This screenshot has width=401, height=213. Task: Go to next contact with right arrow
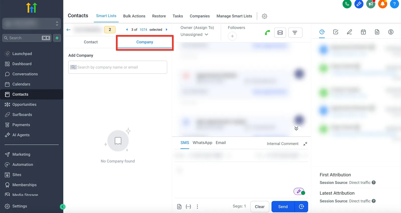click(x=167, y=30)
